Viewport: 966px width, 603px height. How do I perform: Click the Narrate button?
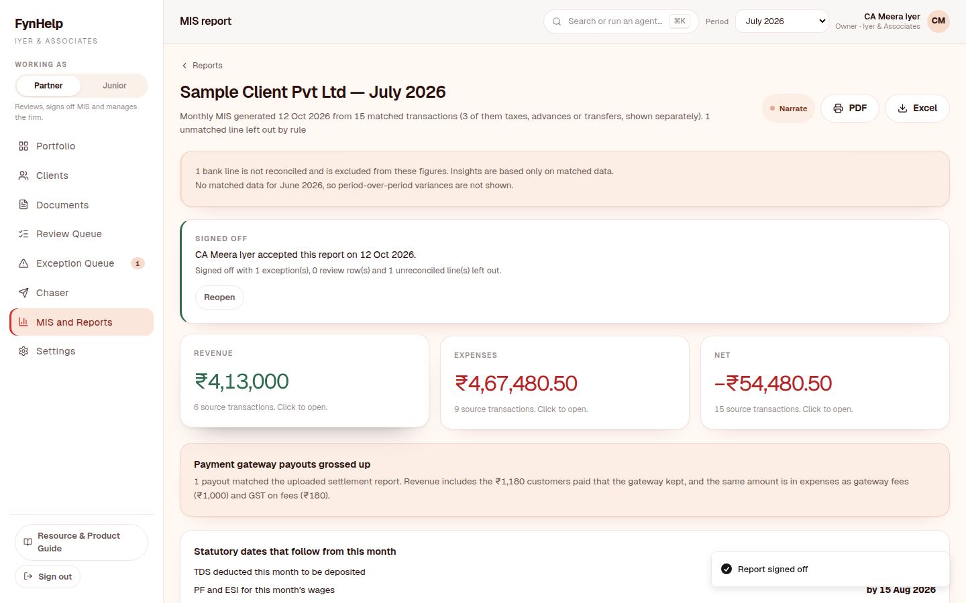click(788, 109)
